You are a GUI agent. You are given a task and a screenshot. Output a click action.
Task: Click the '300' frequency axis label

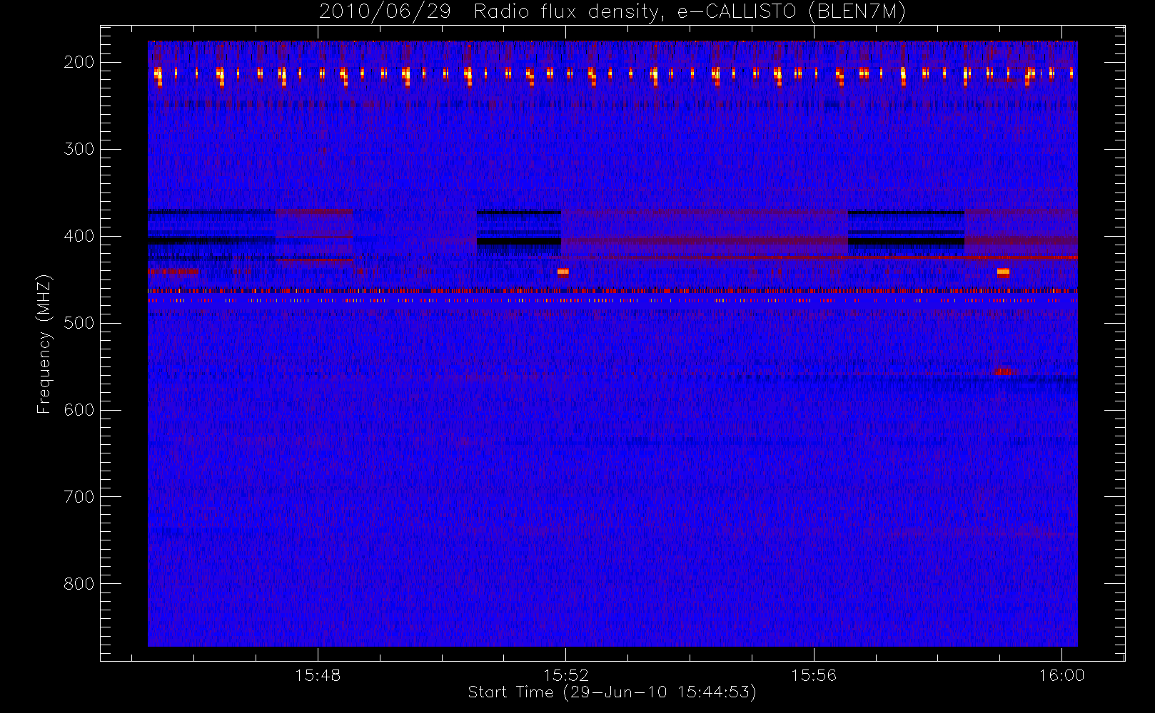coord(79,149)
